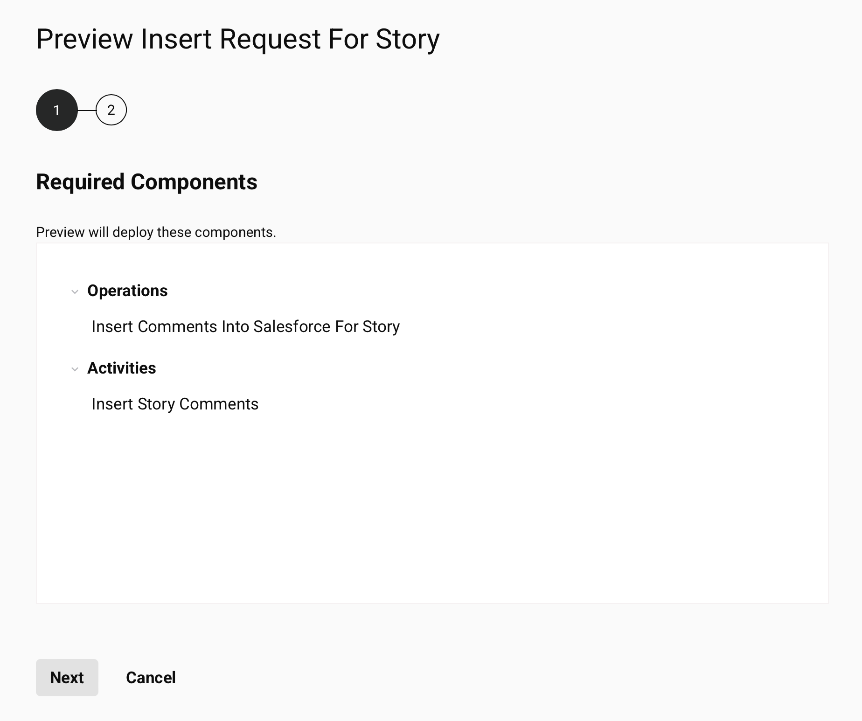This screenshot has width=862, height=721.
Task: Click the Preview Insert Request For Story title
Action: point(238,39)
